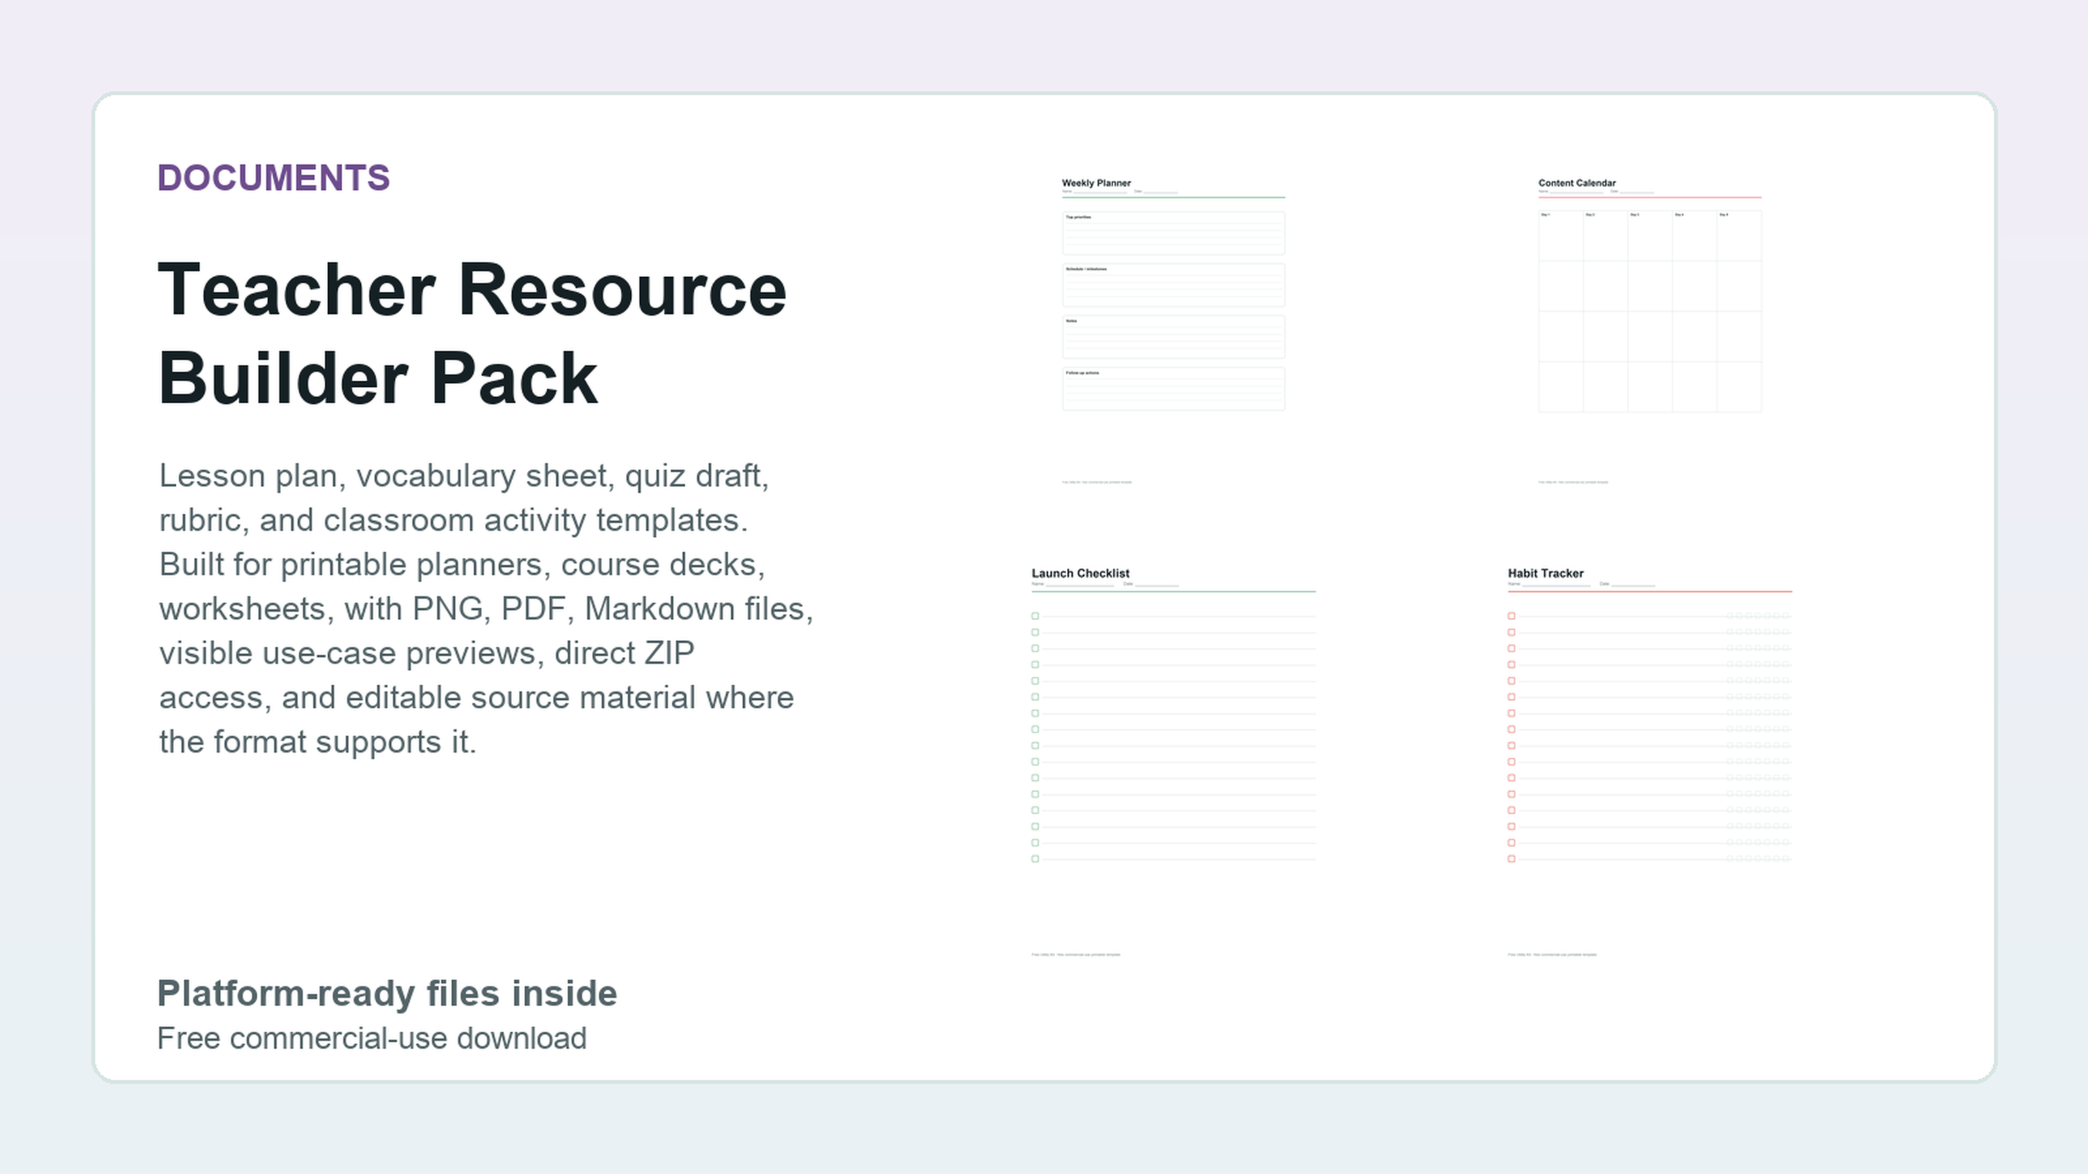Click the pack description paragraph

click(485, 609)
